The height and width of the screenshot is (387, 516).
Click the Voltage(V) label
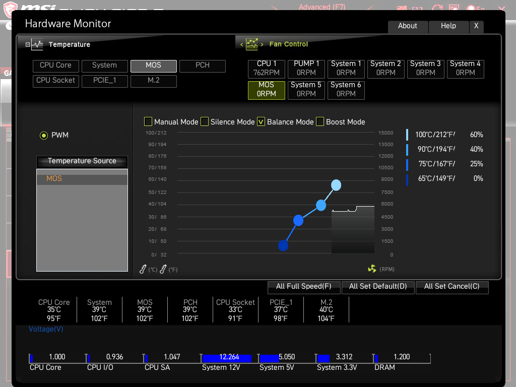tap(46, 330)
